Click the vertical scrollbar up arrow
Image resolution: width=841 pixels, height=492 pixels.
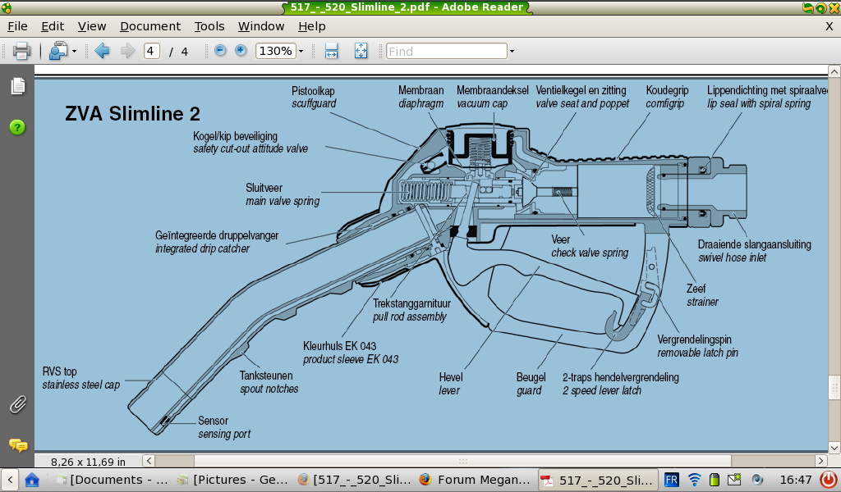coord(834,71)
